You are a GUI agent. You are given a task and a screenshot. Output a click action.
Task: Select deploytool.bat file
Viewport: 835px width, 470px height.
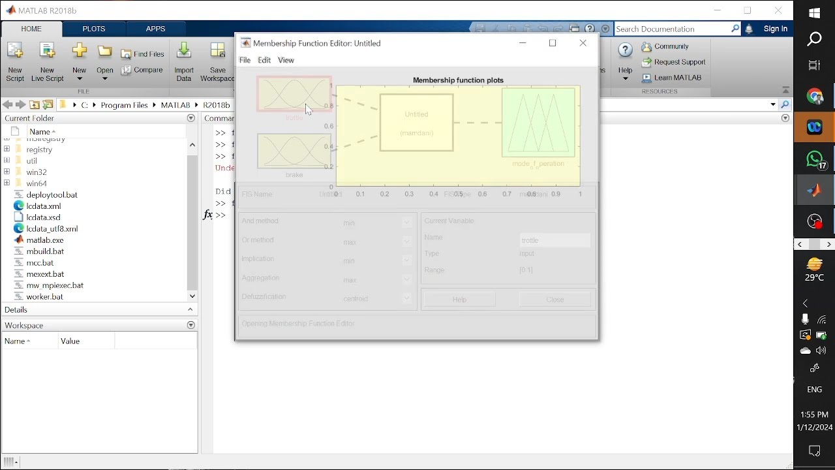(x=52, y=195)
